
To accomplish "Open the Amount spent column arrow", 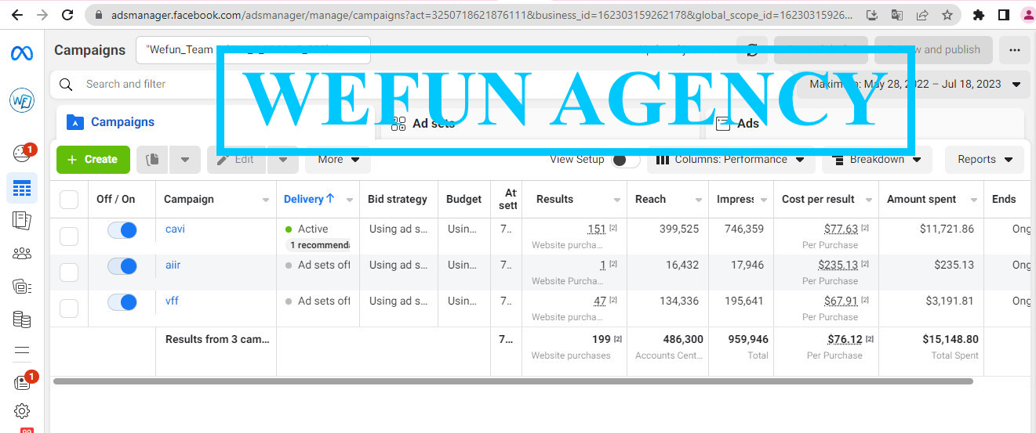I will point(974,200).
